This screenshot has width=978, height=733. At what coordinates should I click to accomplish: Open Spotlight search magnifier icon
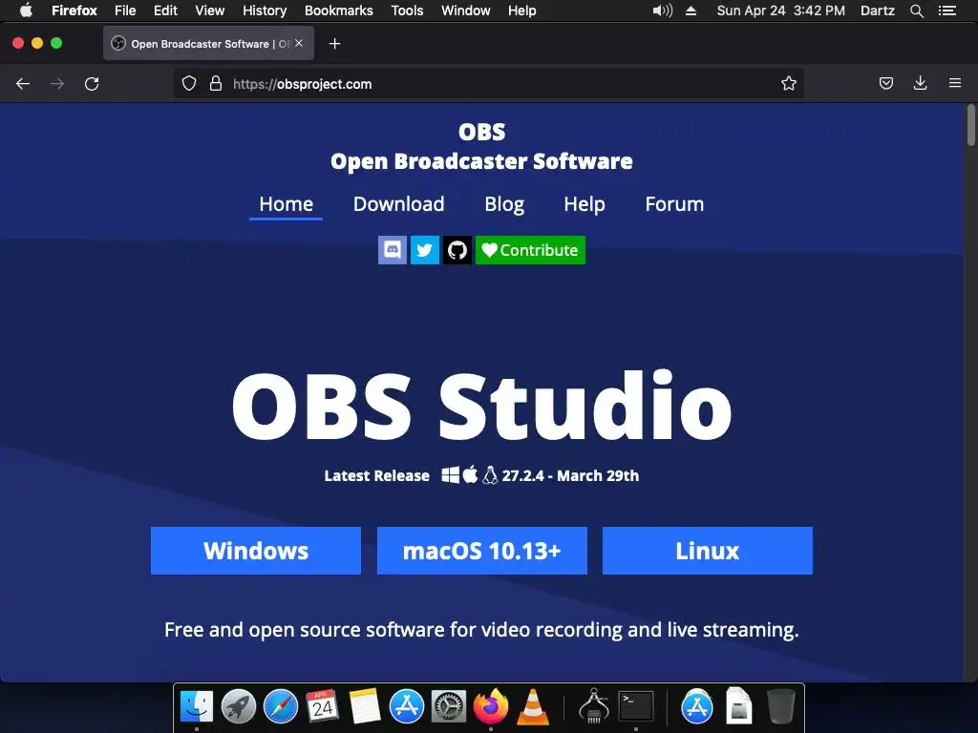tap(916, 10)
